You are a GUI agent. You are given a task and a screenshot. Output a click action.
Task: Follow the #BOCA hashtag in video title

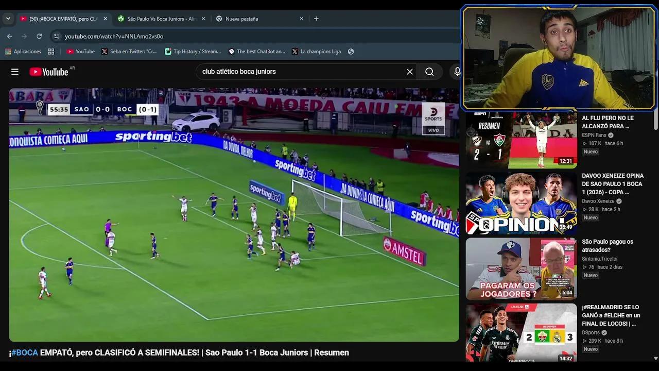pos(25,353)
